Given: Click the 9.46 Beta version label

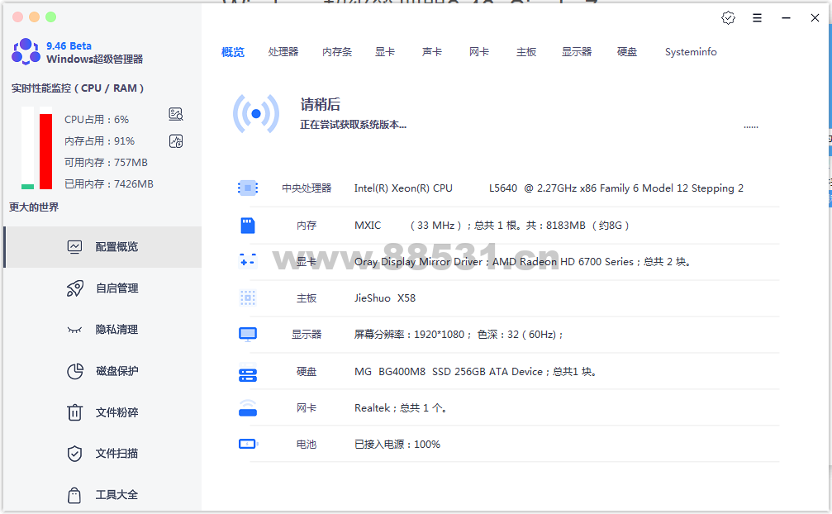Looking at the screenshot, I should tap(69, 46).
